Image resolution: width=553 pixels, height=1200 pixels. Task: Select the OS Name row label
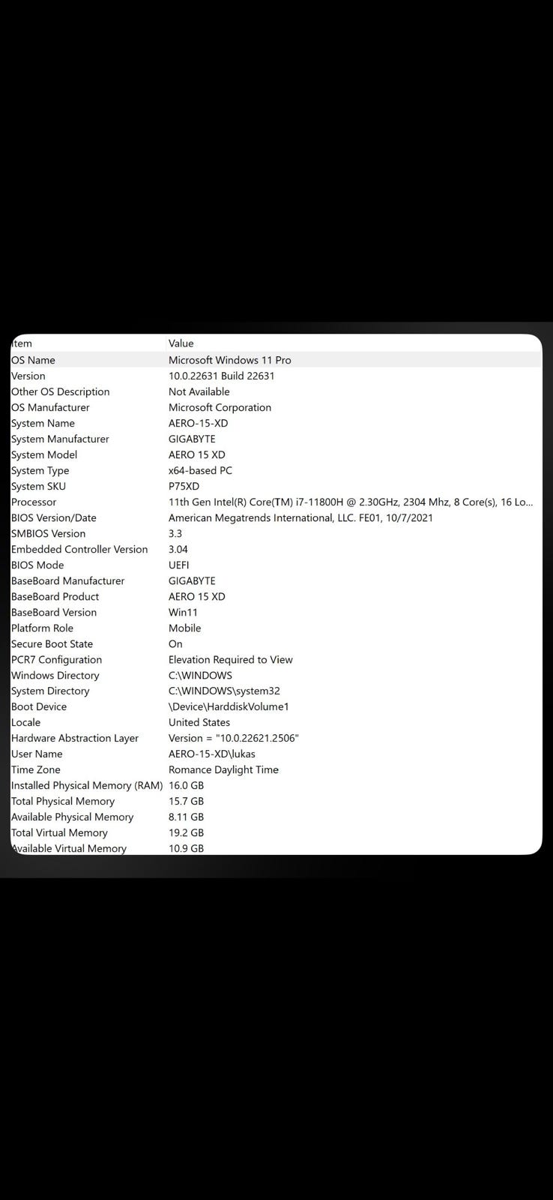pyautogui.click(x=33, y=360)
